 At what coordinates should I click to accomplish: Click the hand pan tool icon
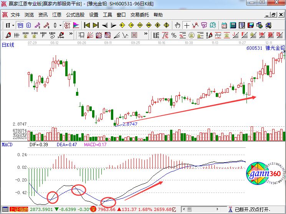(177, 25)
